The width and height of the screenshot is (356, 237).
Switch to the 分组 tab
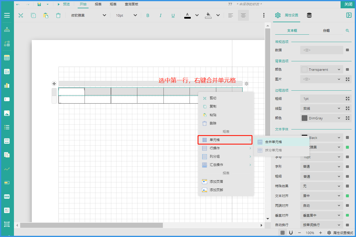click(x=326, y=31)
